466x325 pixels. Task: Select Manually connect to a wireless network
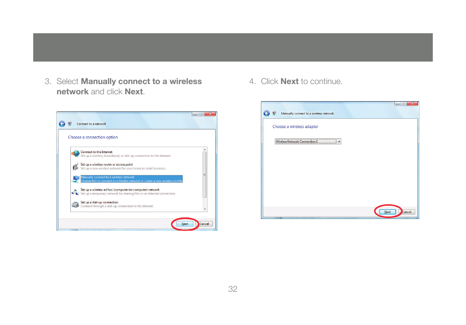pyautogui.click(x=131, y=179)
